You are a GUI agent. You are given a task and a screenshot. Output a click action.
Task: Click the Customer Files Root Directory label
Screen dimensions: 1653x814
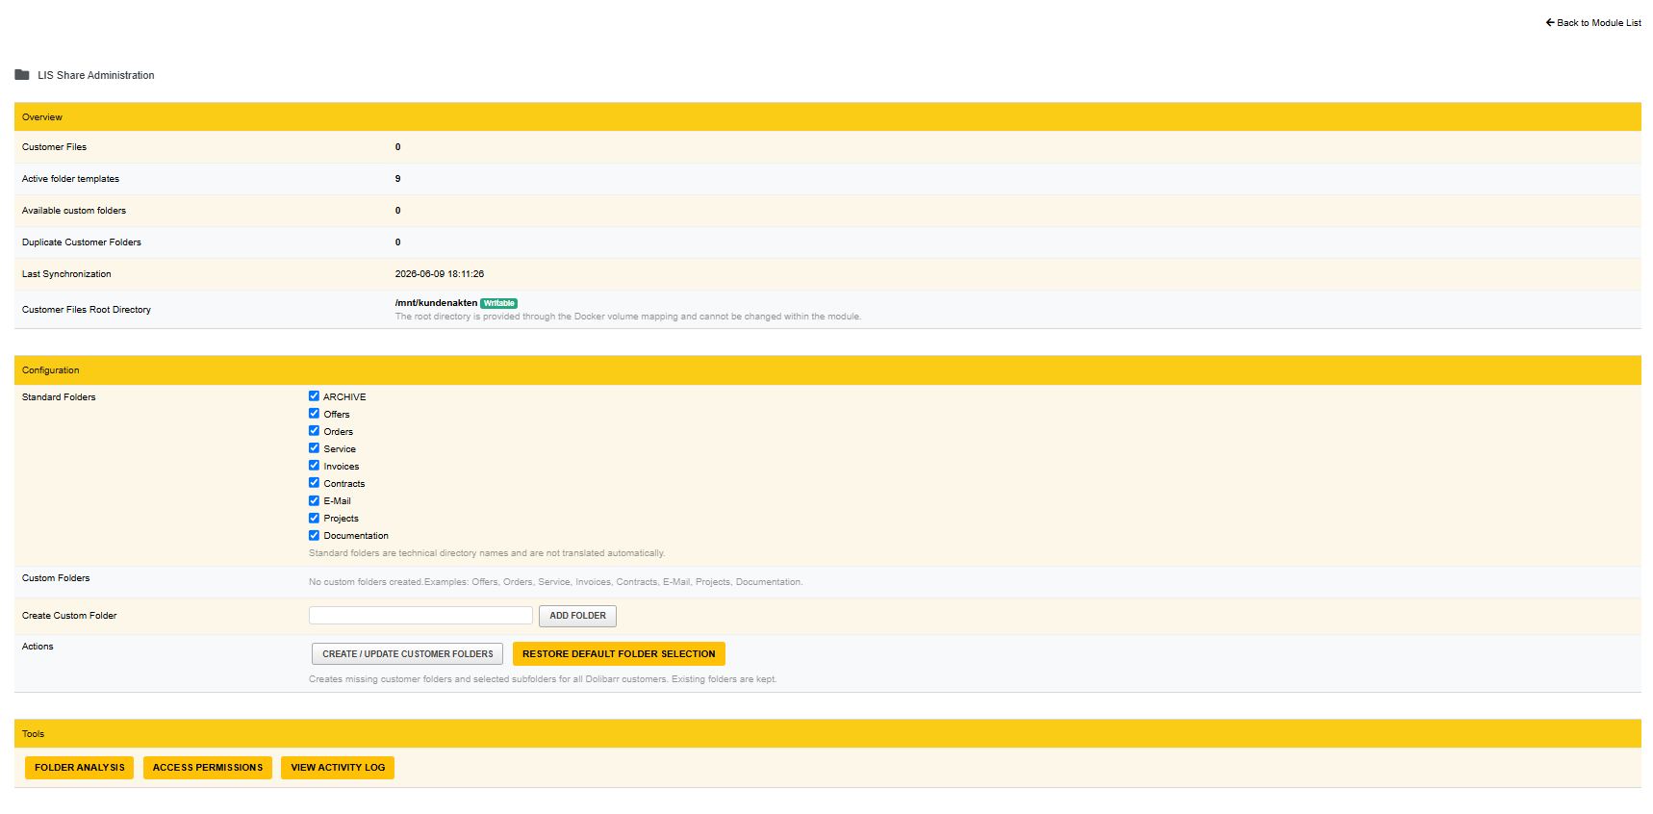pos(87,310)
